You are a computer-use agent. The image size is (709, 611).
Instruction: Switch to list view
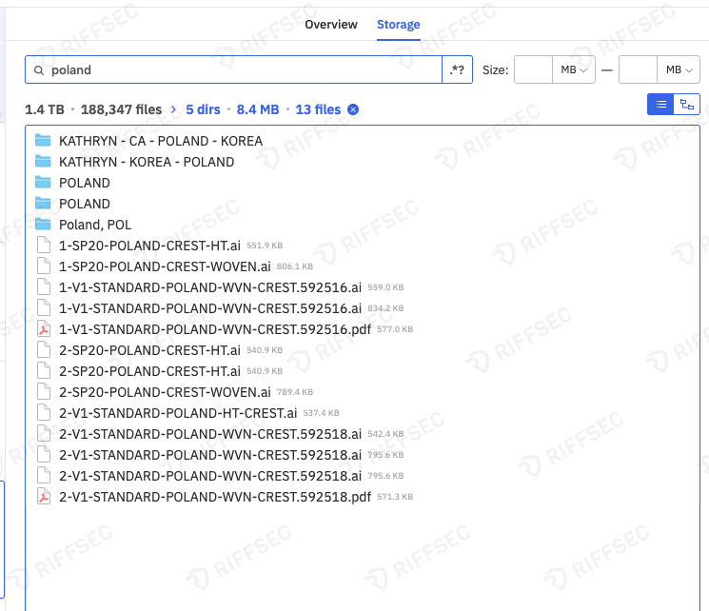(660, 105)
